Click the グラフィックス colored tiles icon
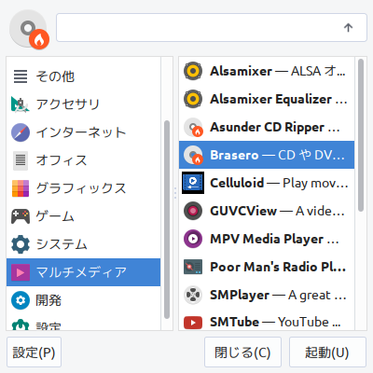 pyautogui.click(x=21, y=188)
